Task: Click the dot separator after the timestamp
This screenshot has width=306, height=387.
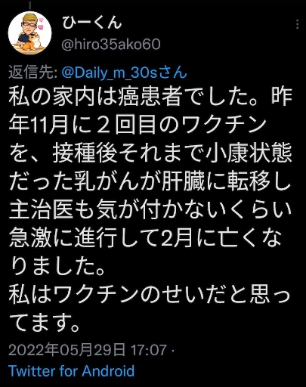Action: (173, 350)
